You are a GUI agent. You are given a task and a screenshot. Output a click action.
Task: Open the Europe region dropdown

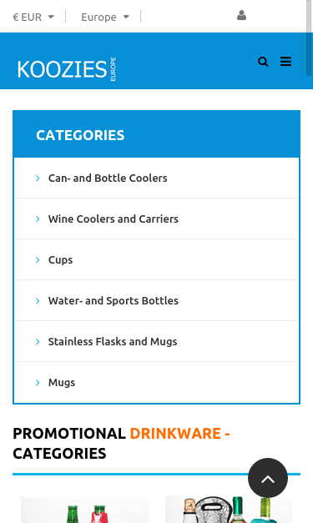click(105, 17)
